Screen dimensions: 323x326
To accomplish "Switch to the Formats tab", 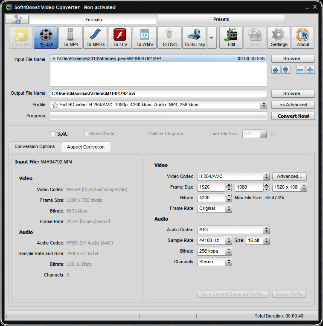I will (93, 20).
